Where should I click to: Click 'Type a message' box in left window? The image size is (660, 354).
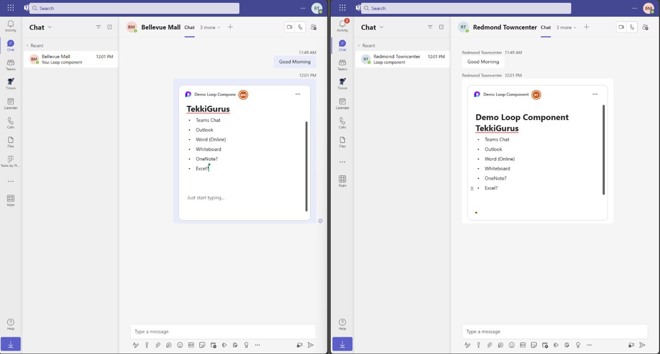(x=223, y=332)
